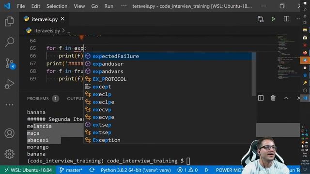Close the iteraveis.py tab

[62, 19]
